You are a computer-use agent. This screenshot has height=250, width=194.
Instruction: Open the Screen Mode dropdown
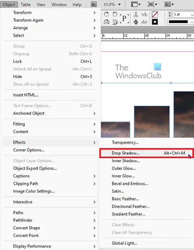coord(152,4)
